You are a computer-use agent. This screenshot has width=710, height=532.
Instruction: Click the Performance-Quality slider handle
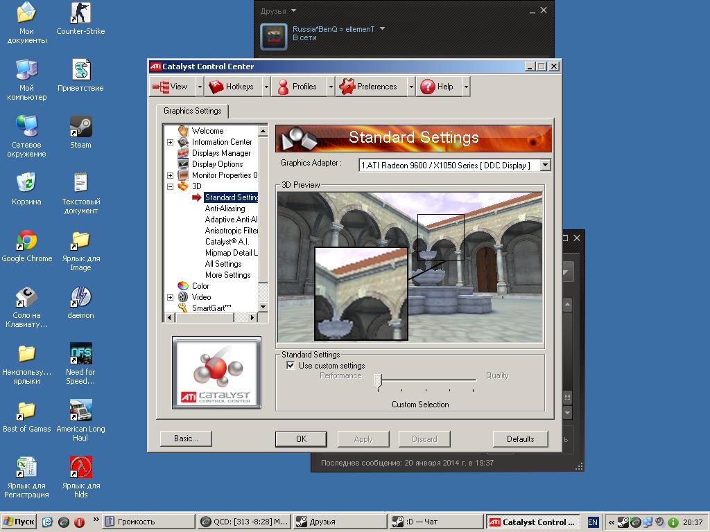pyautogui.click(x=379, y=381)
